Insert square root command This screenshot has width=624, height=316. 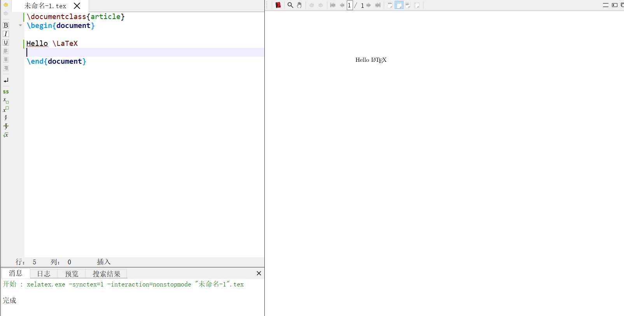pyautogui.click(x=6, y=135)
